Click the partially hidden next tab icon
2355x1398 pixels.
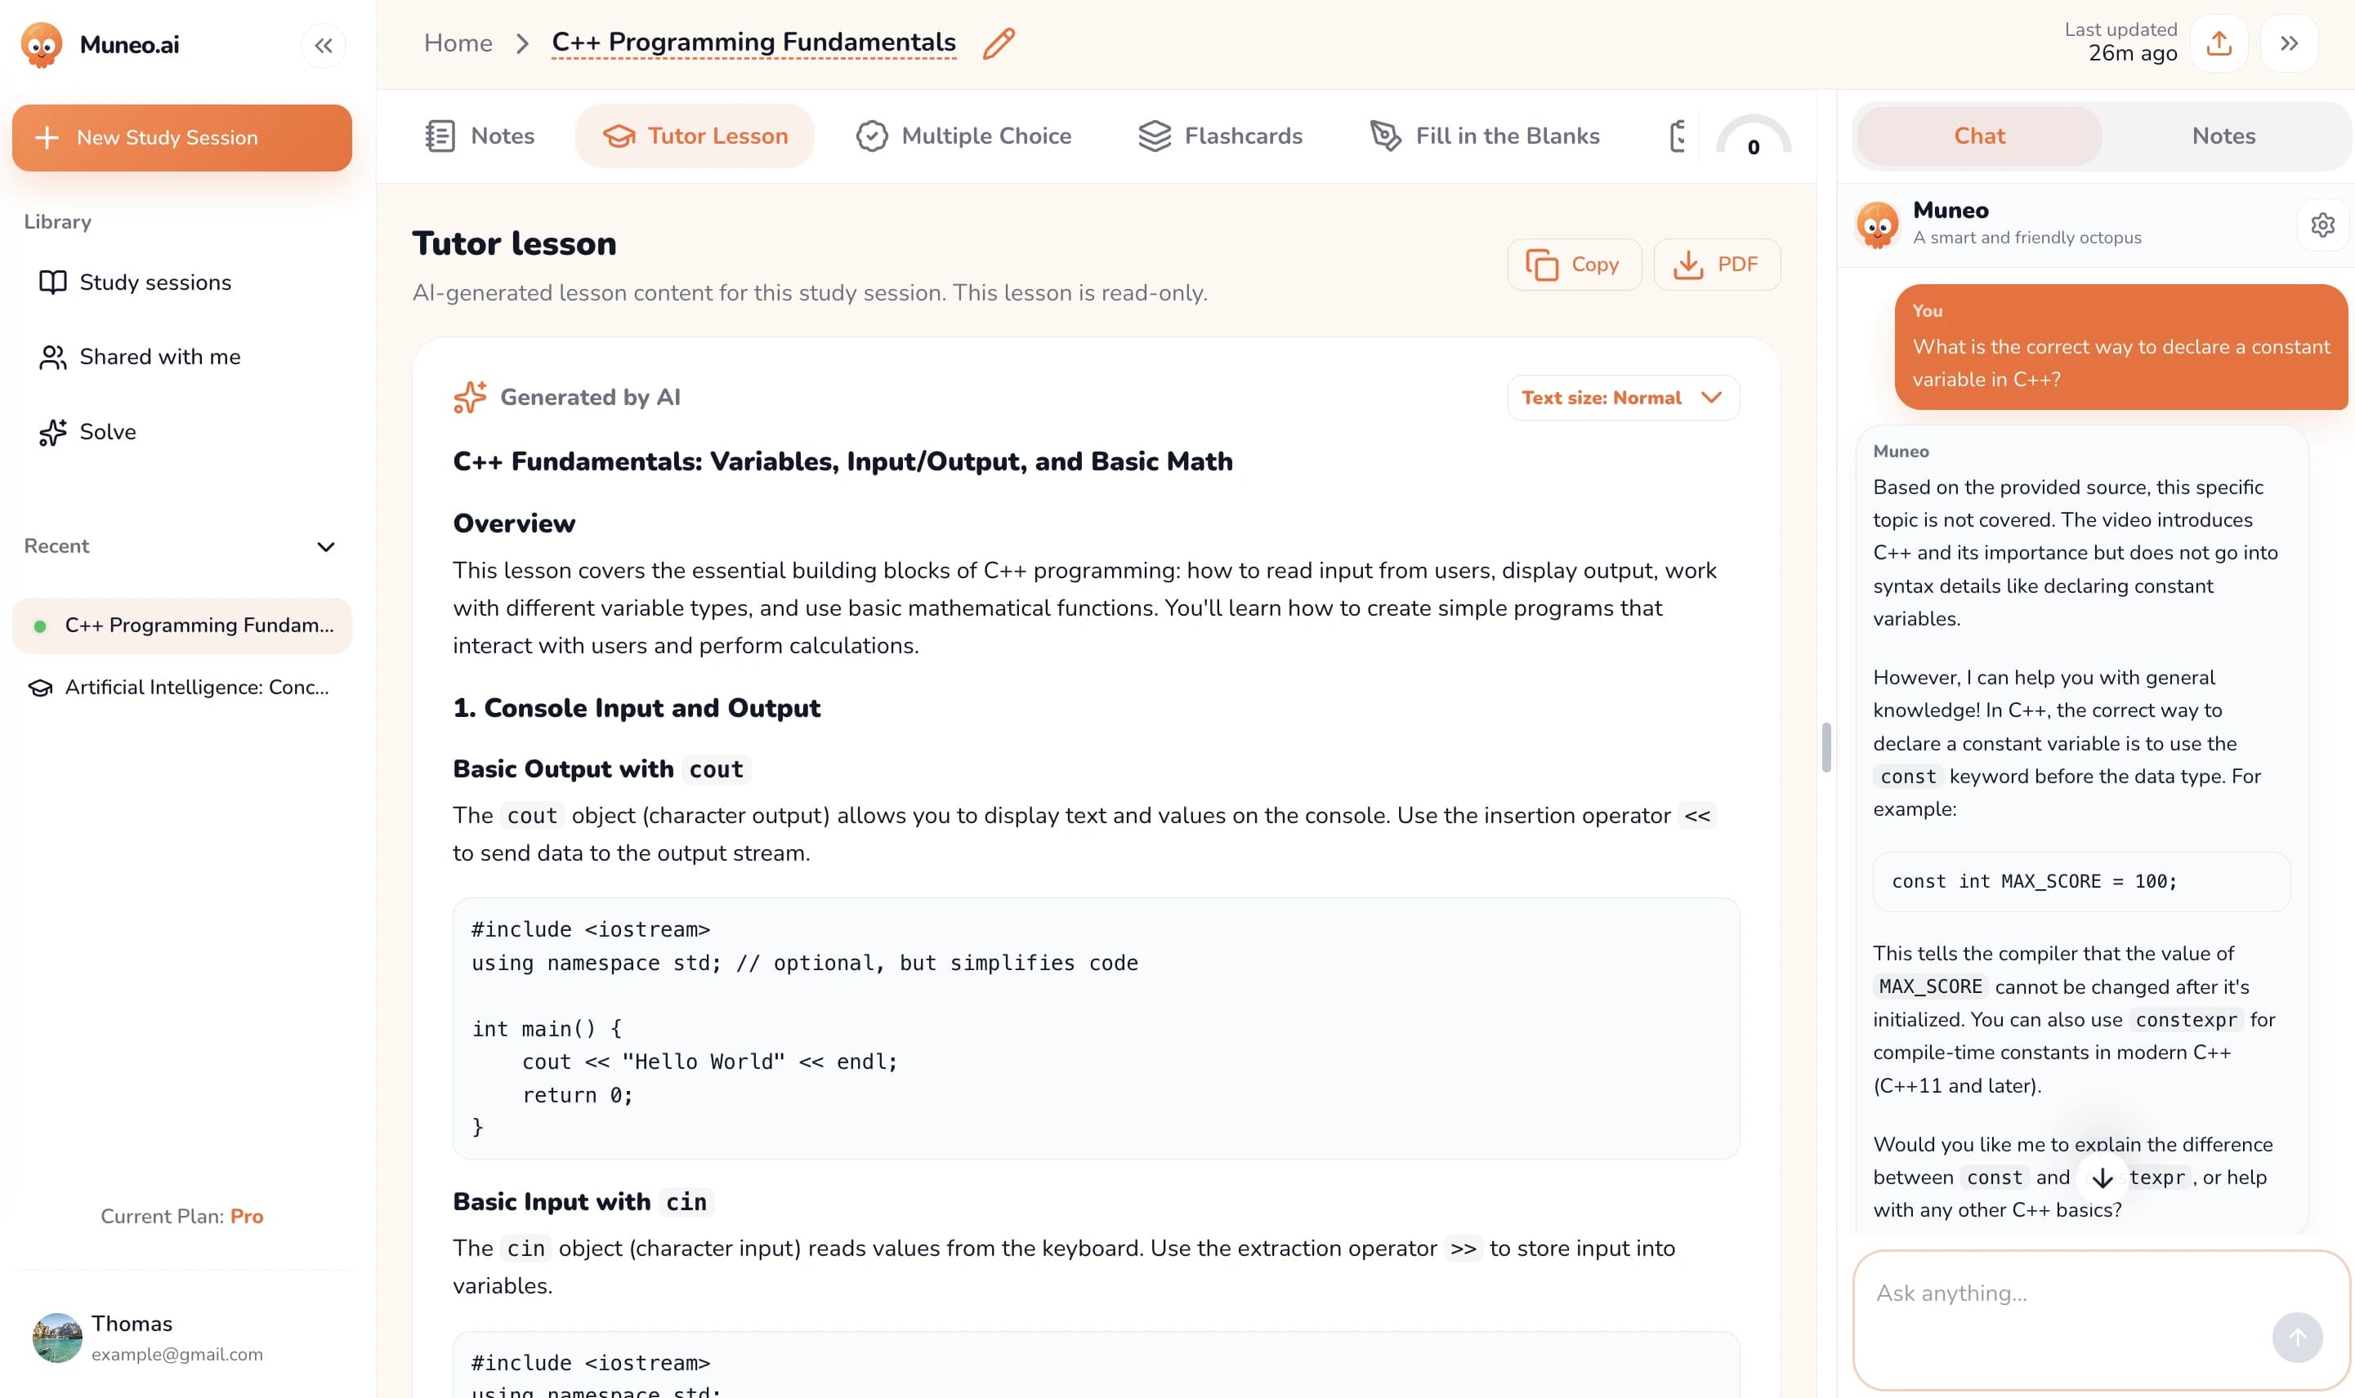[1678, 136]
